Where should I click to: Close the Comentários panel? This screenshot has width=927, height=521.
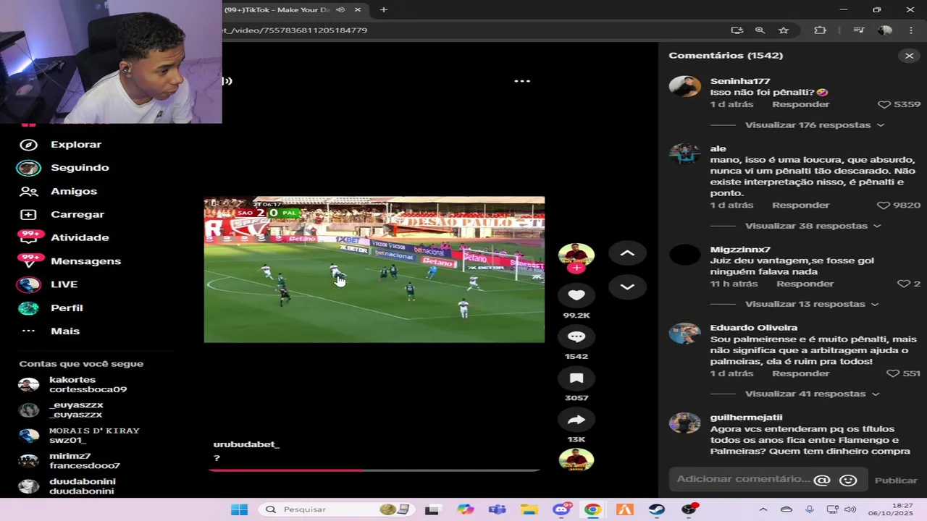pos(910,56)
